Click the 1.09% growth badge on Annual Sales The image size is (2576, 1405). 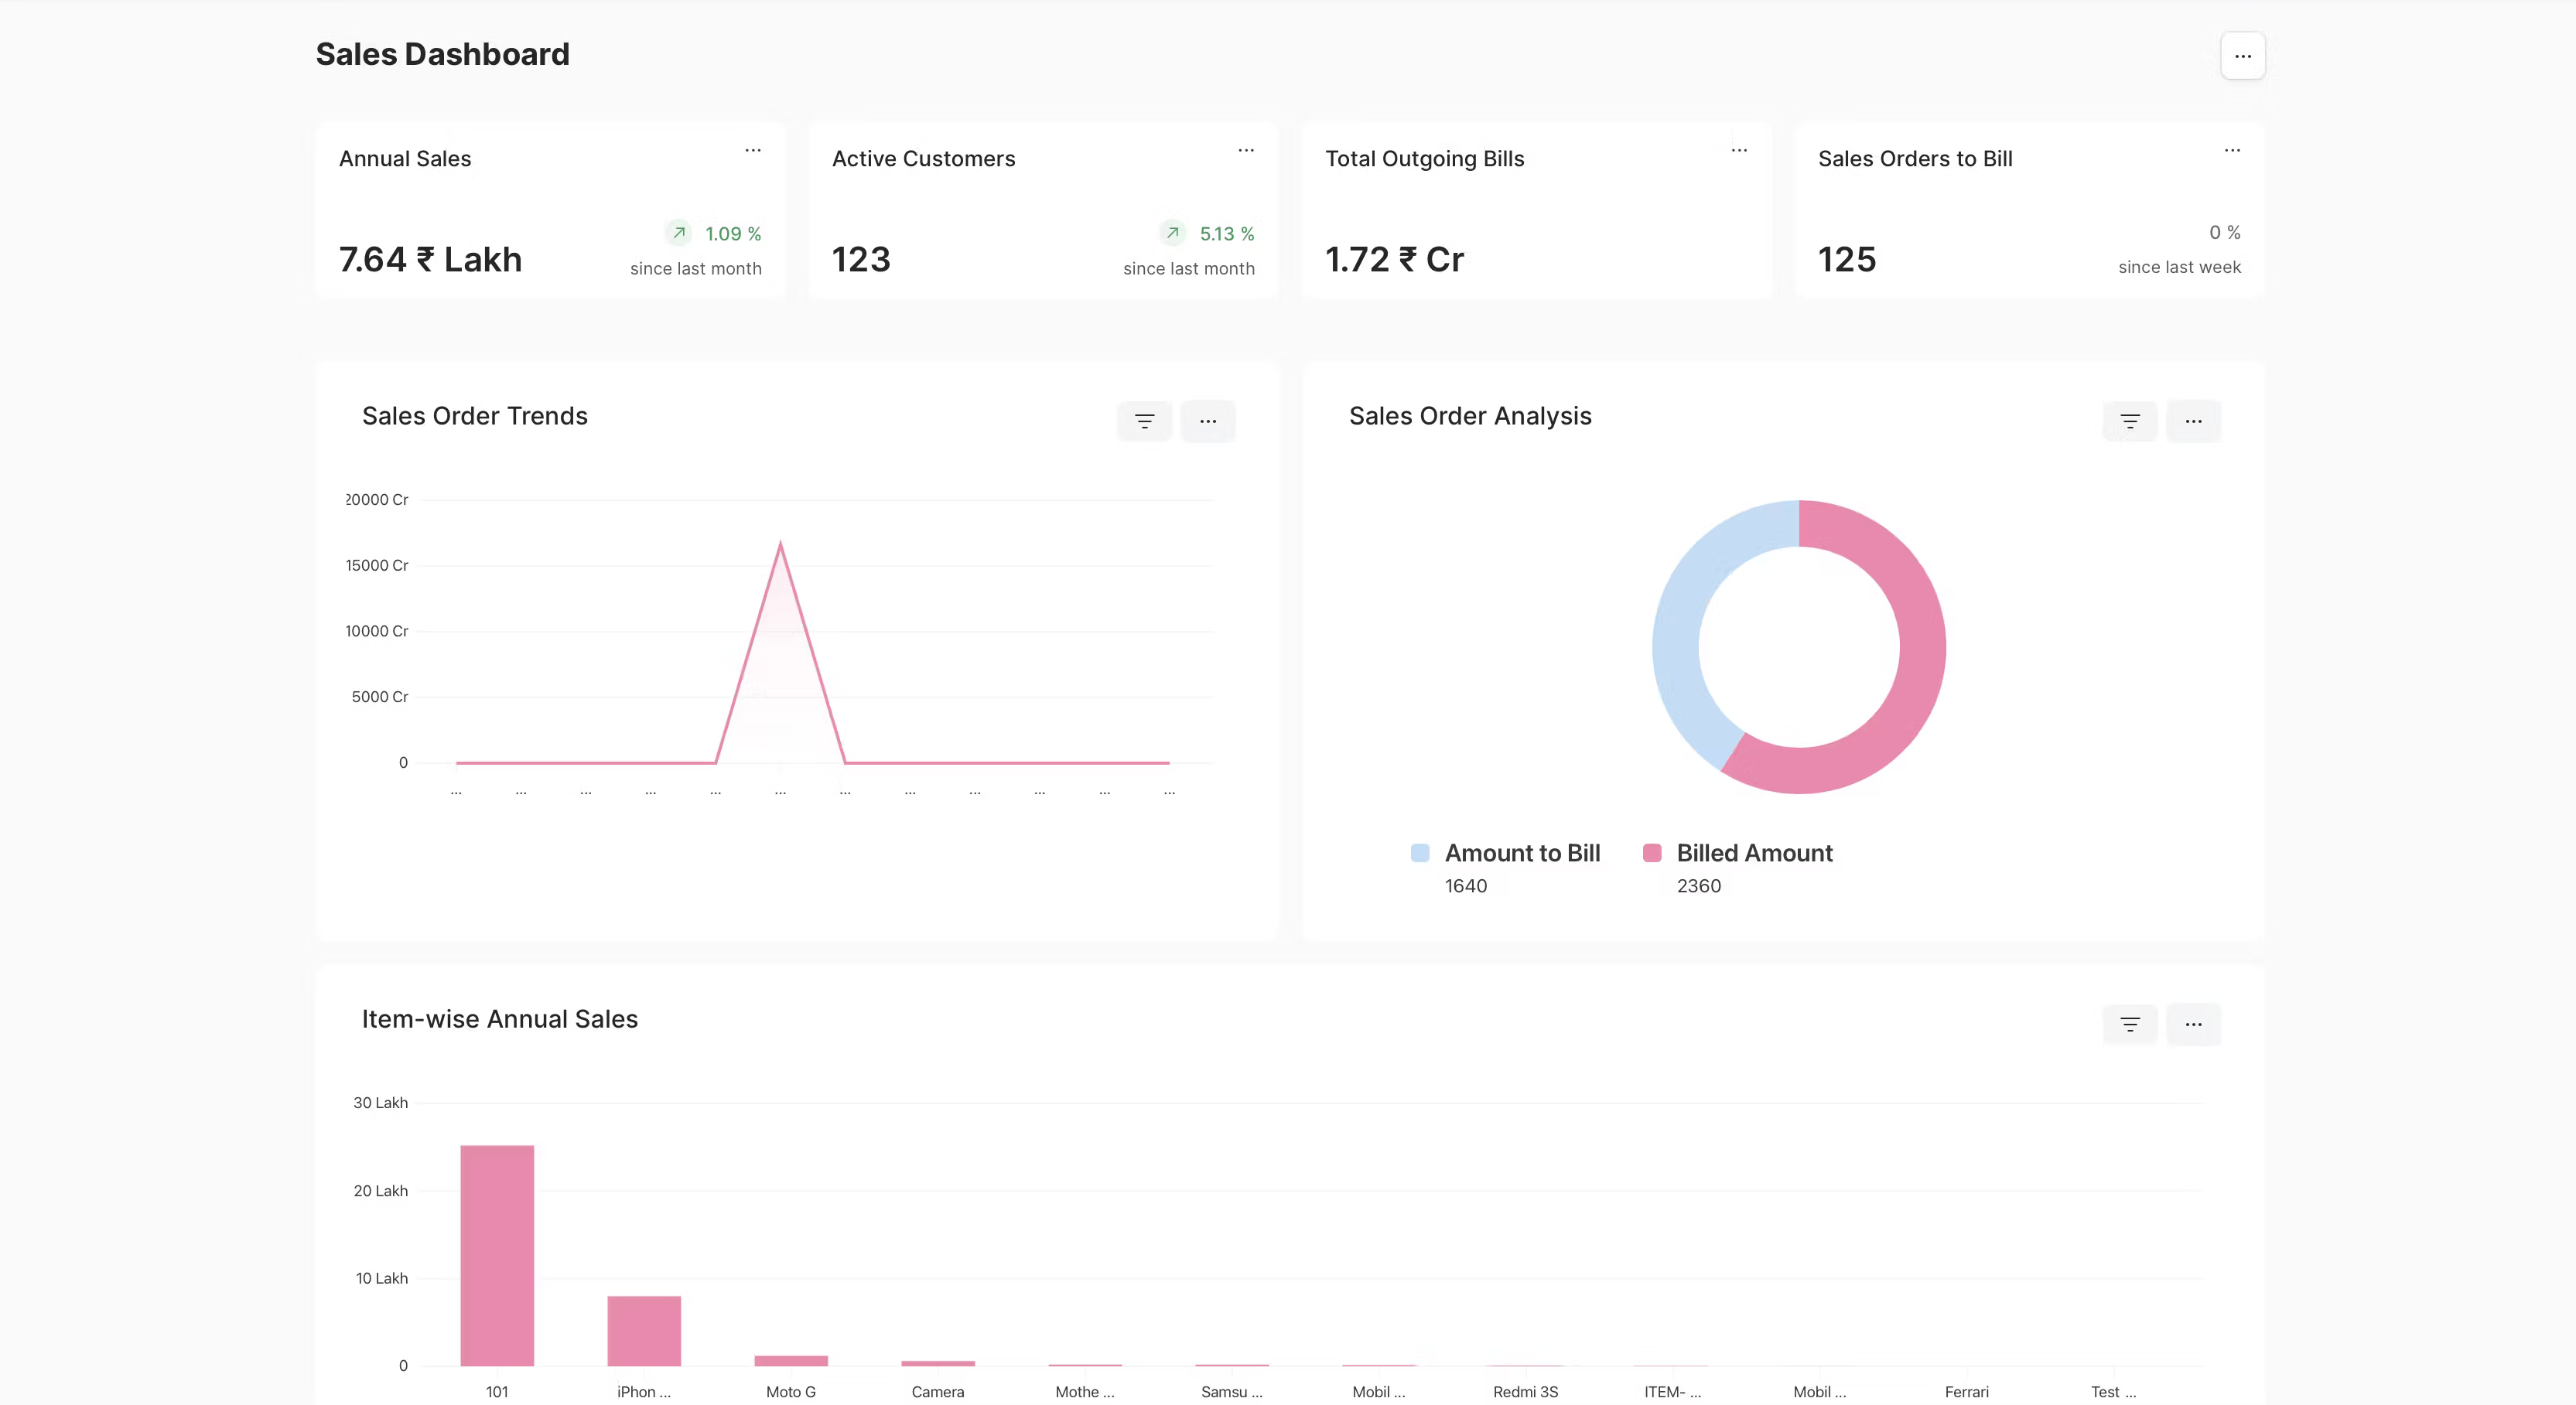[x=713, y=233]
